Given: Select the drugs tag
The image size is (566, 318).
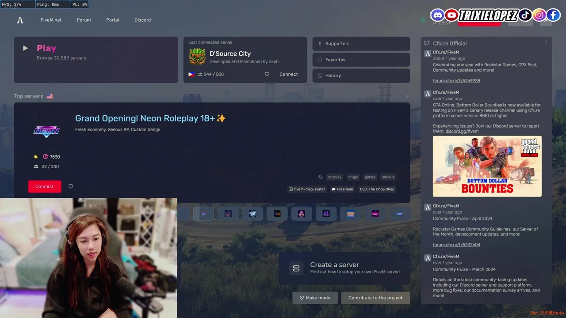Looking at the screenshot, I should coord(353,177).
